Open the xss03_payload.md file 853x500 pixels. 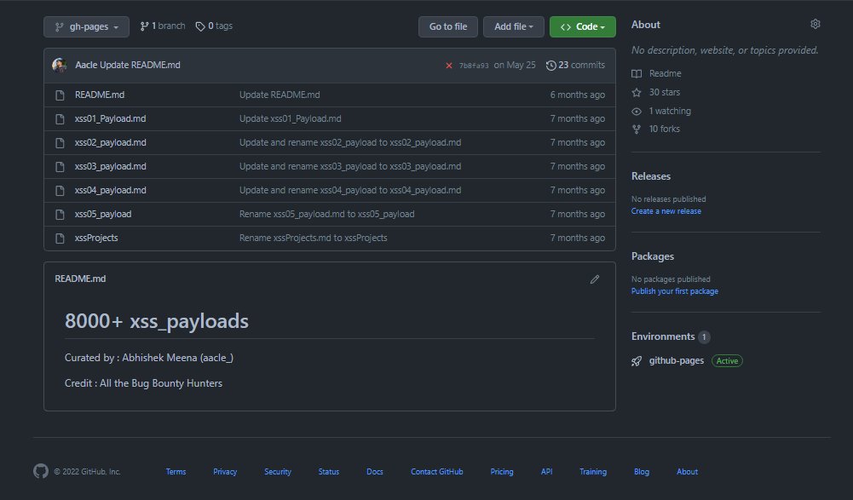[x=111, y=166]
